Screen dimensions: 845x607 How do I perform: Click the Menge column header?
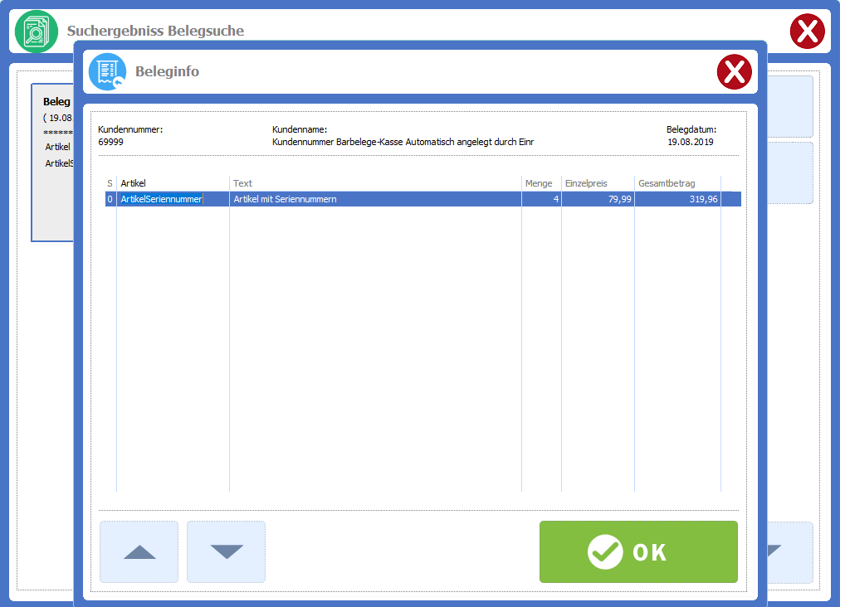click(540, 183)
